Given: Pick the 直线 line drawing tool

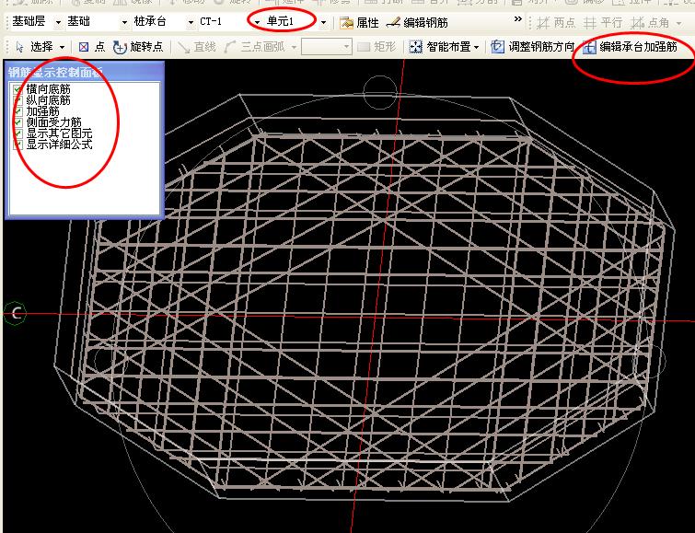Looking at the screenshot, I should (196, 47).
